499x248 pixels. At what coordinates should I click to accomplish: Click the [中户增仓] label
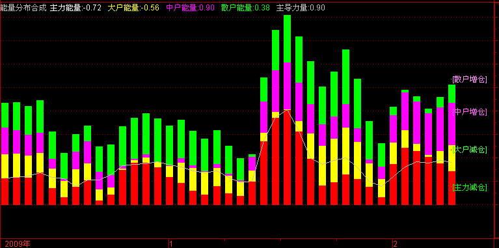click(470, 112)
